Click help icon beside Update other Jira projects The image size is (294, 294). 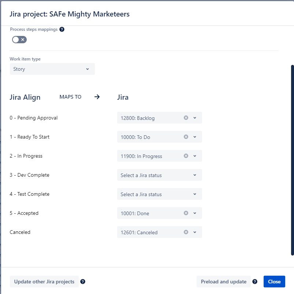point(83,282)
